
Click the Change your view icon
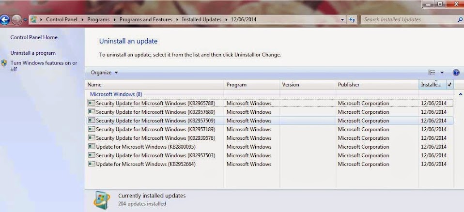432,73
